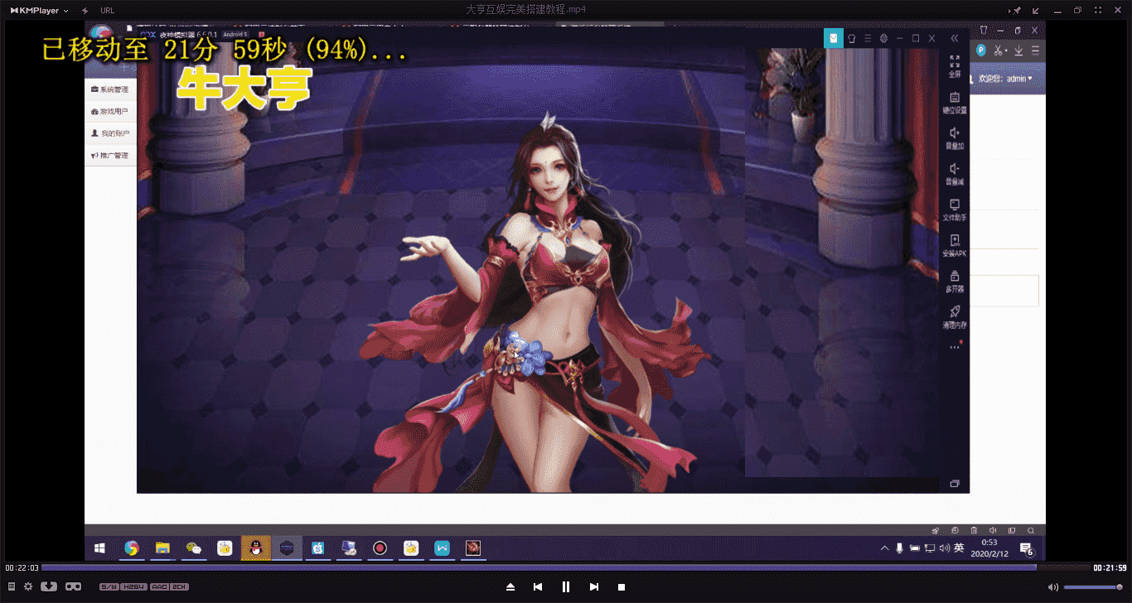Toggle the S/W decoder badge

tap(109, 586)
